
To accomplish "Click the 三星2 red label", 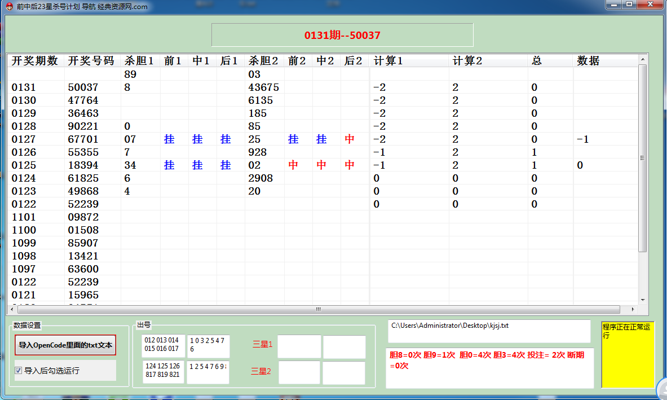I will click(260, 371).
